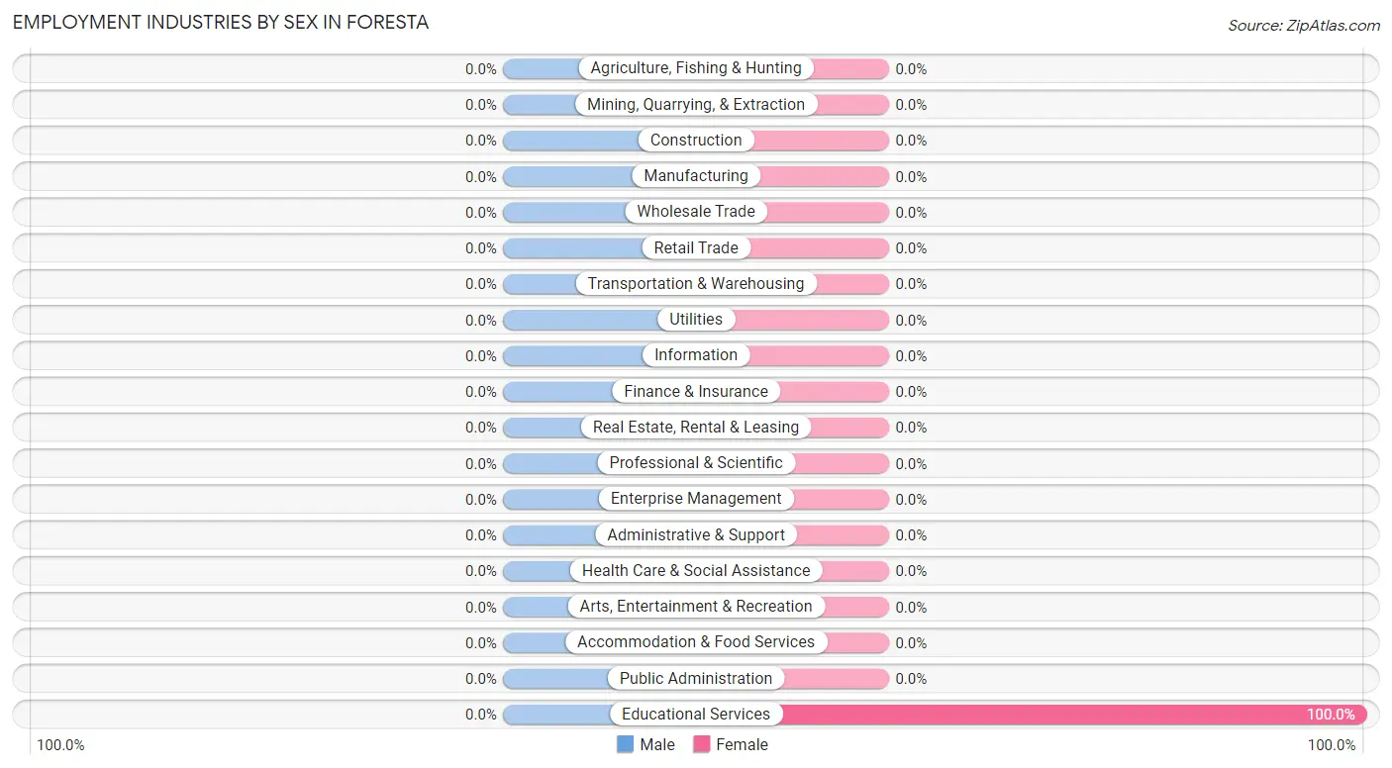The width and height of the screenshot is (1392, 768).
Task: Toggle the Male legend label
Action: [x=657, y=744]
